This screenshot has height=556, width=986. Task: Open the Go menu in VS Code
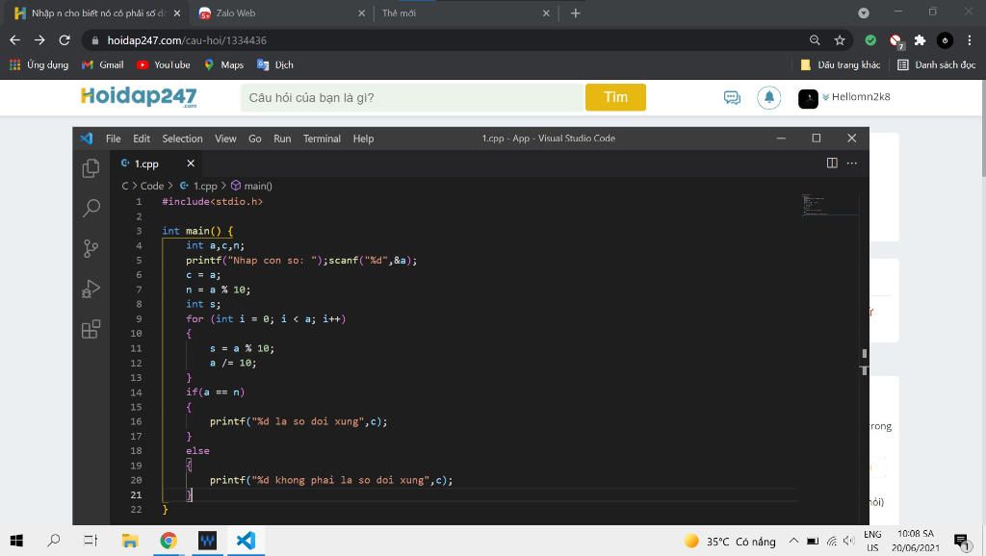[254, 139]
